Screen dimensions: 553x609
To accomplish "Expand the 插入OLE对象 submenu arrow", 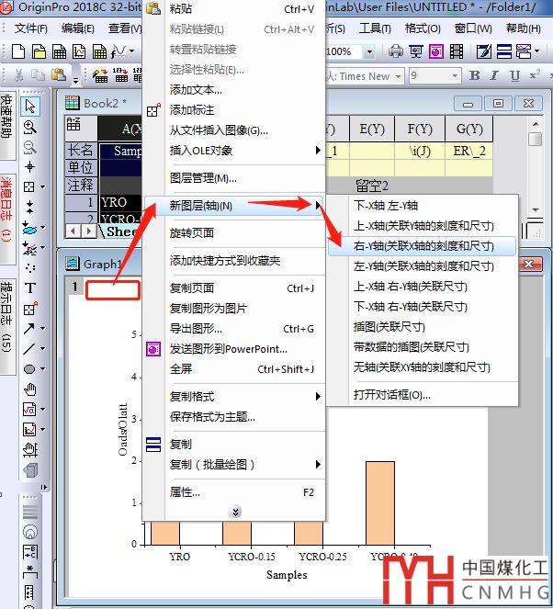I will [318, 150].
